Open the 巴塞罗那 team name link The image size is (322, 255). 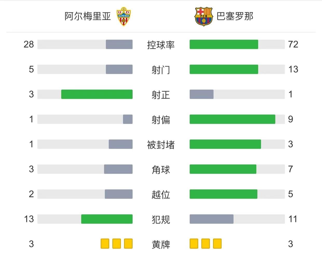235,16
